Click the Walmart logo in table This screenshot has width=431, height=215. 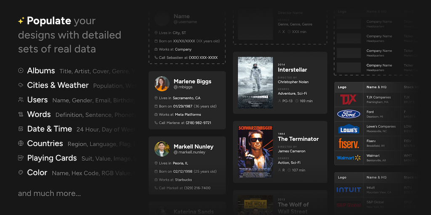point(348,158)
